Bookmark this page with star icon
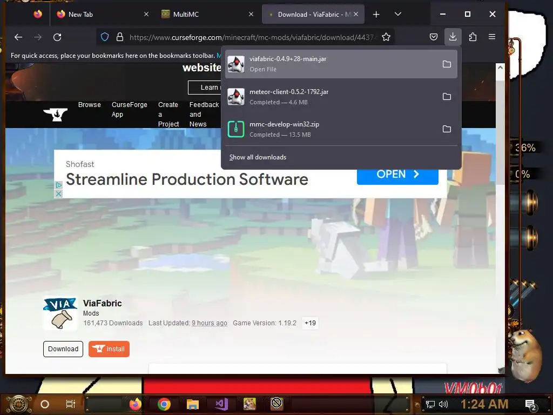This screenshot has height=415, width=553. point(386,37)
